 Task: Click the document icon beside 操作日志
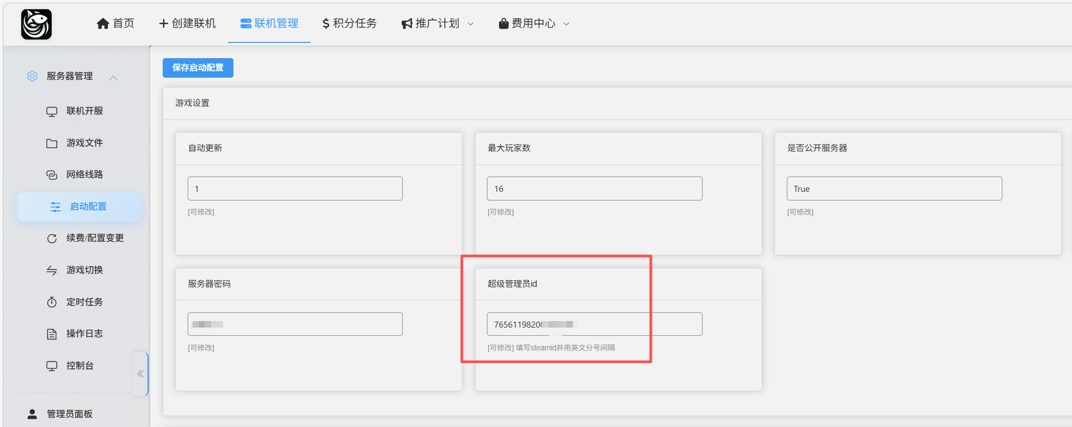(x=52, y=334)
